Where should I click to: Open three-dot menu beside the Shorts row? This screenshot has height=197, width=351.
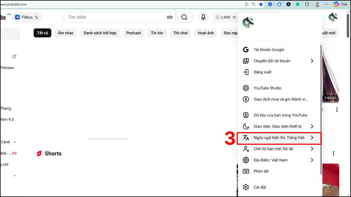[333, 154]
